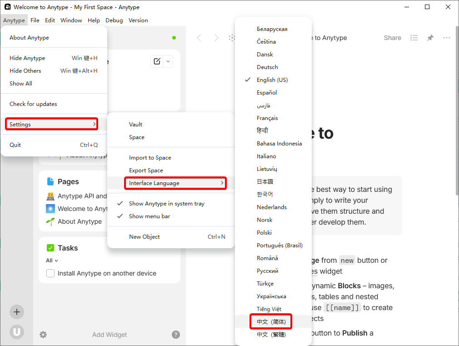
Task: Open the table of contents list icon
Action: pos(414,38)
